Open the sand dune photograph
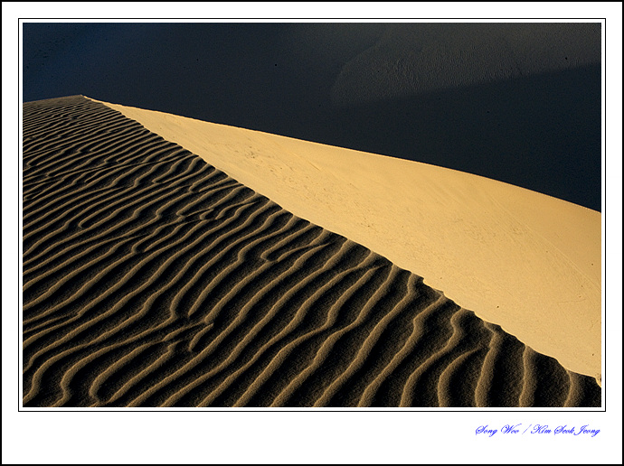Viewport: 624px width, 466px height. coord(312,215)
